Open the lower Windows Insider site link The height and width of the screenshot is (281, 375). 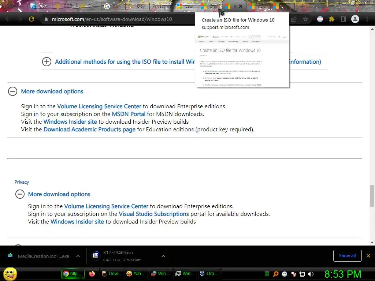[x=77, y=221]
